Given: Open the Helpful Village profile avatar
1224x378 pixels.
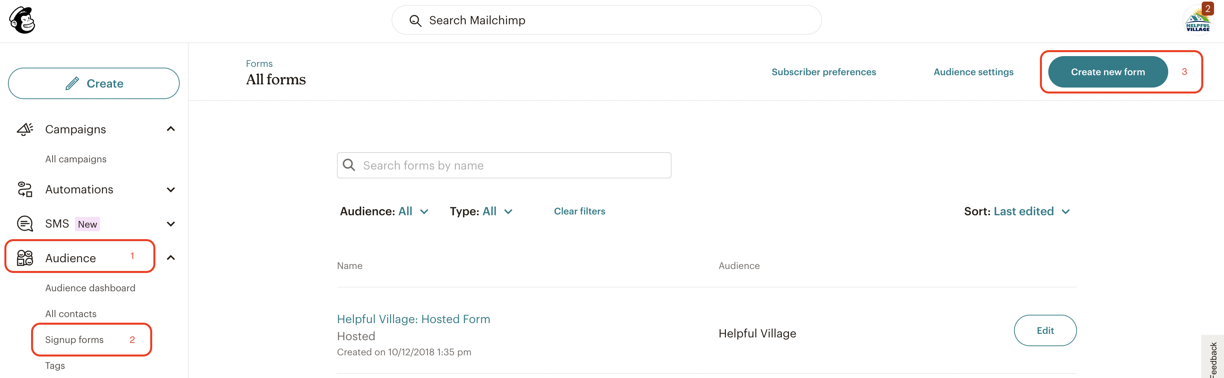Looking at the screenshot, I should [1198, 20].
